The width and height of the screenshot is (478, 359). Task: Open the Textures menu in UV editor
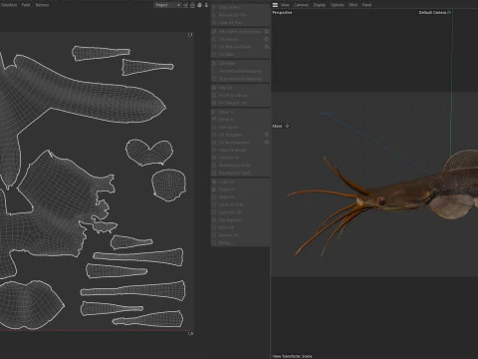tap(42, 5)
